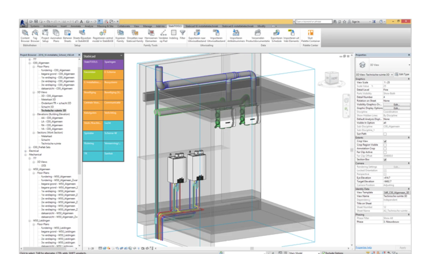431x254 pixels.
Task: Open the 3D View type selector dropdown
Action: (409, 65)
